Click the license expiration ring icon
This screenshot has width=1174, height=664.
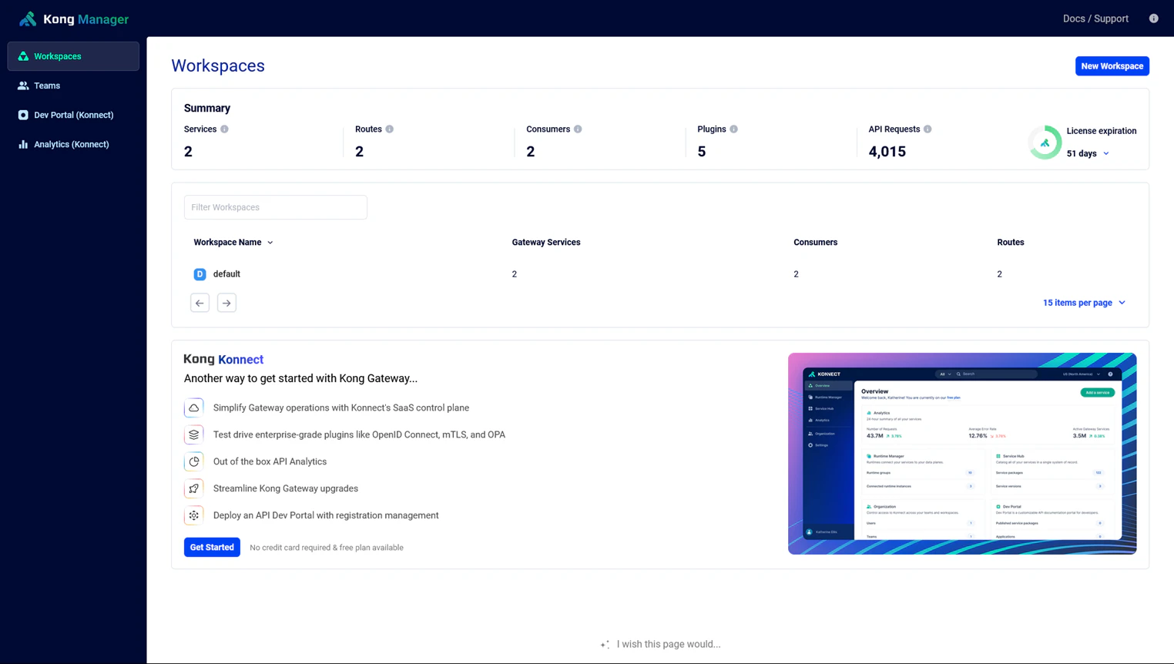1045,143
